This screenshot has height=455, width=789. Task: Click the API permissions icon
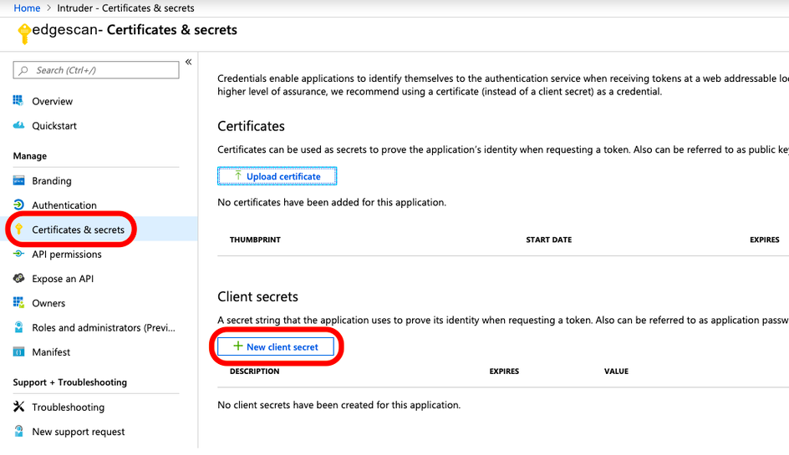click(x=18, y=254)
